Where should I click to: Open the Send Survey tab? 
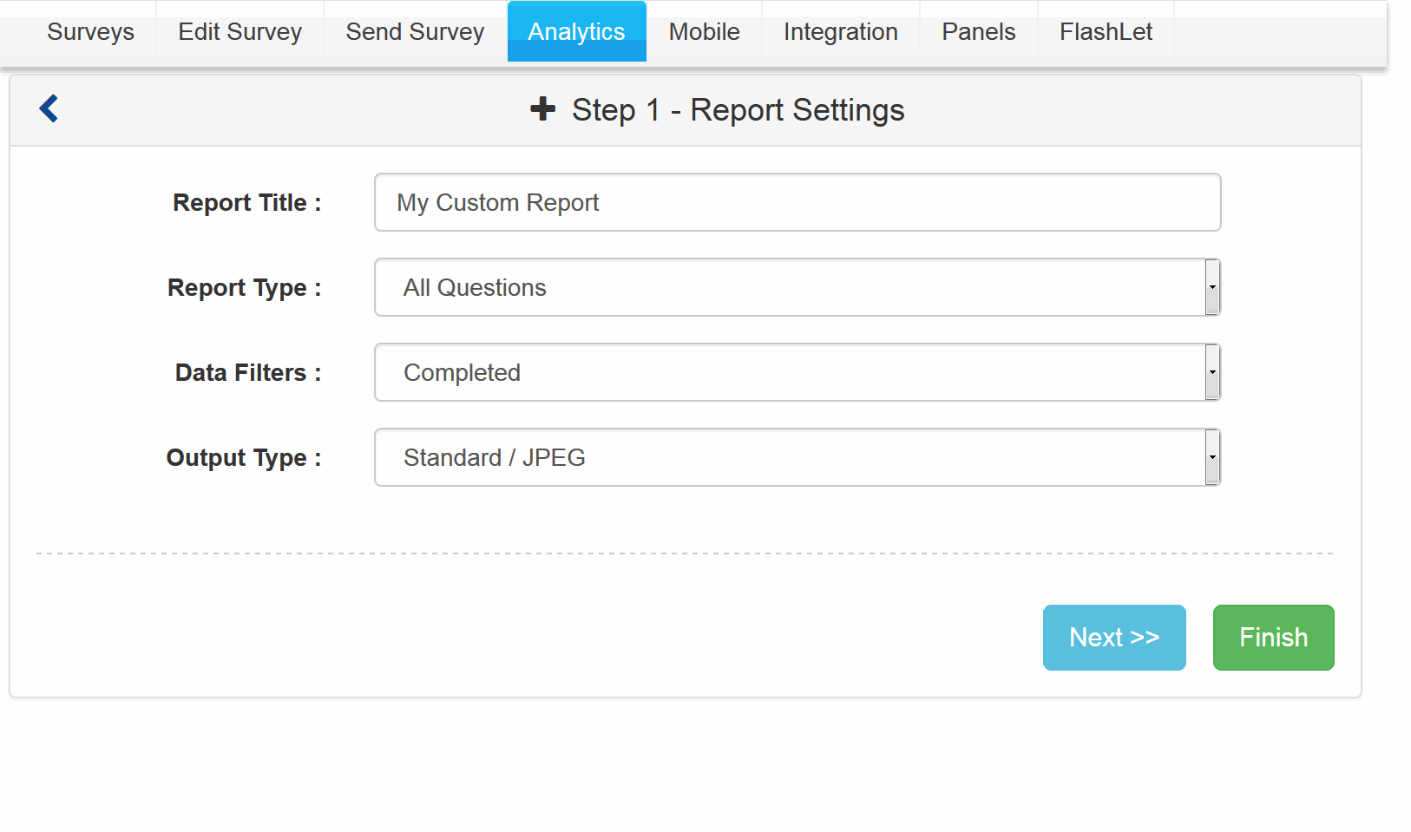[414, 31]
